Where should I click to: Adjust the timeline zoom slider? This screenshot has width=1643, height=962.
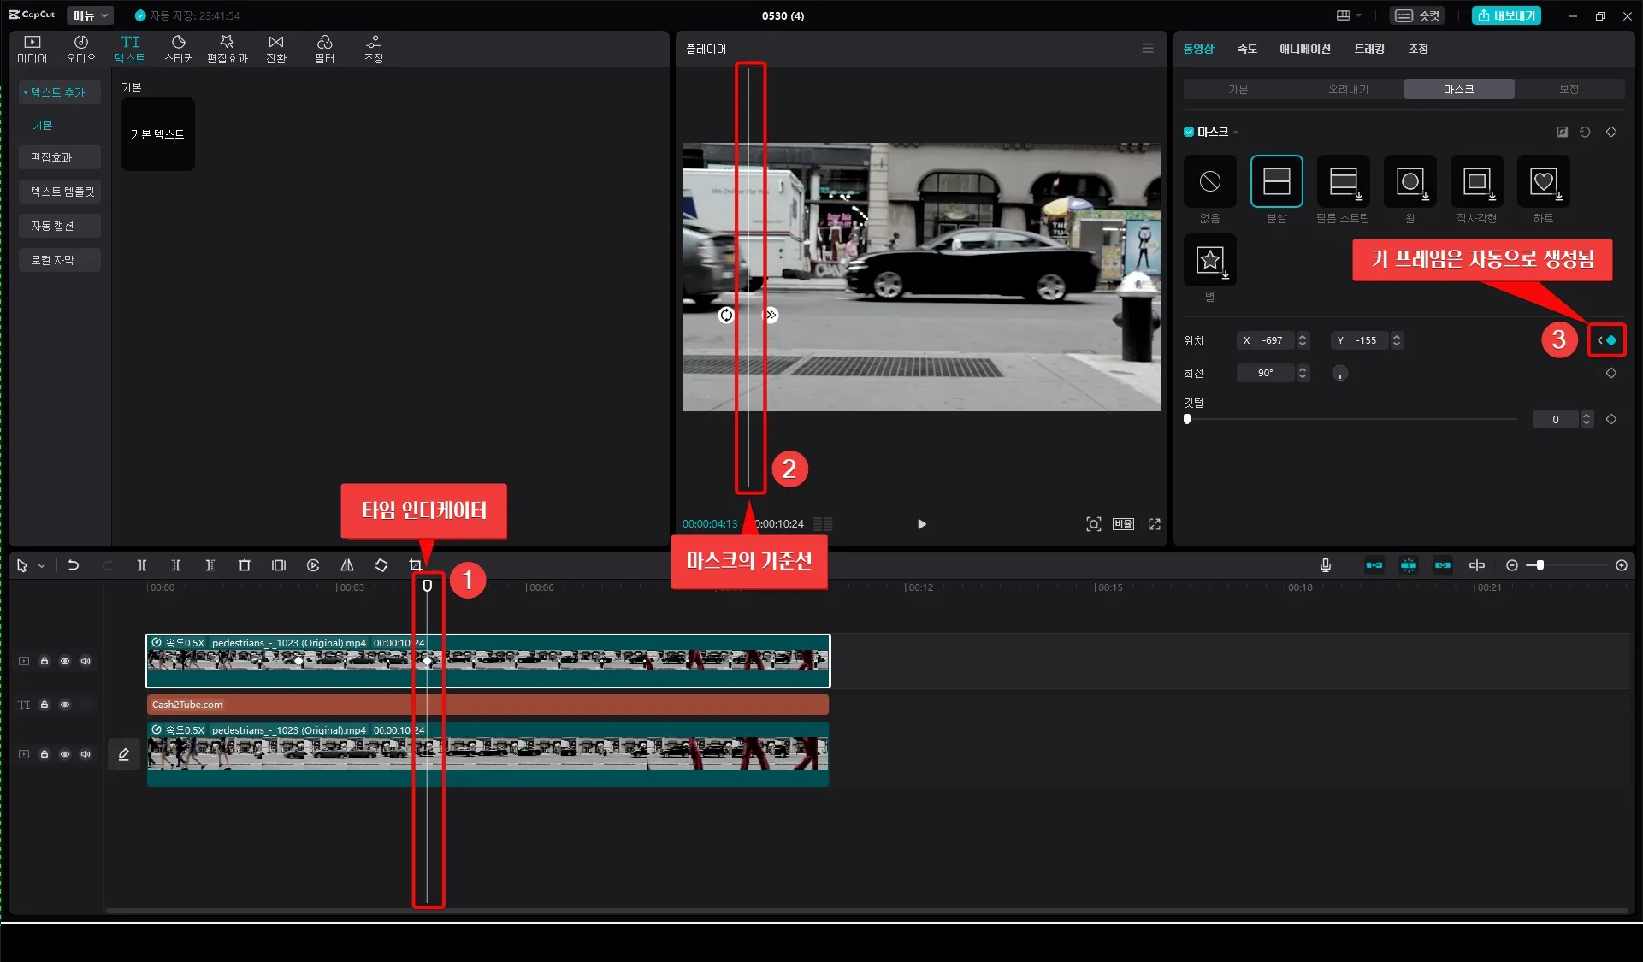pyautogui.click(x=1540, y=565)
